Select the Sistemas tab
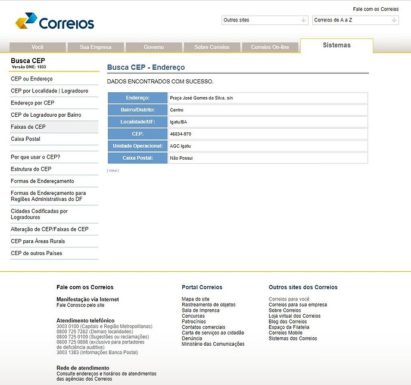This screenshot has width=411, height=385. point(337,45)
